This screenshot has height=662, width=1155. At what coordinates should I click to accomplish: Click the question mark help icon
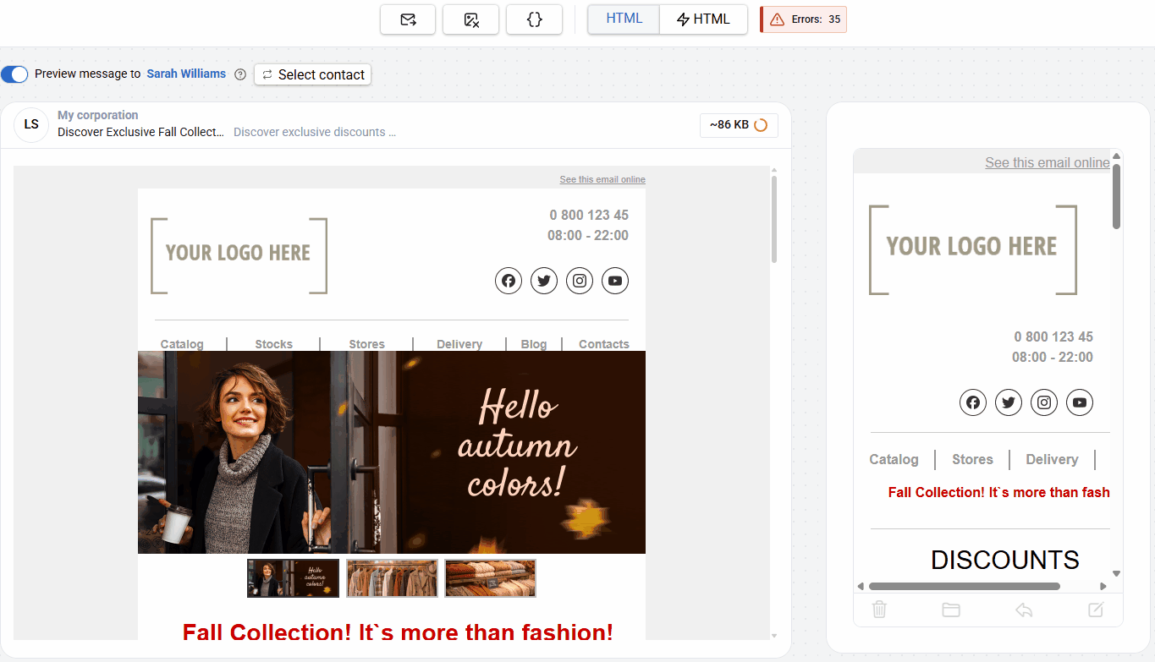coord(240,74)
